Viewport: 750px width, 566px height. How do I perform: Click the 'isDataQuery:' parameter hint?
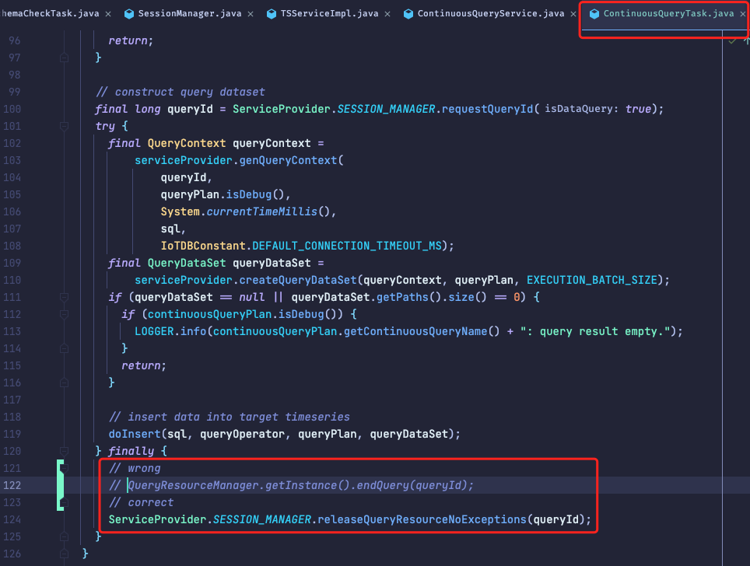coord(581,109)
